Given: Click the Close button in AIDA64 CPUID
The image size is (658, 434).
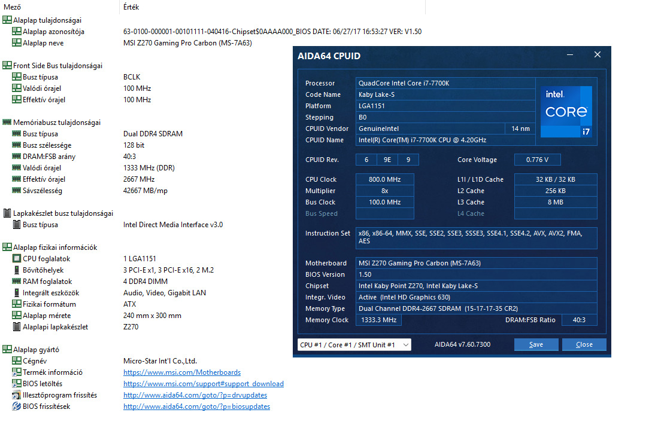Looking at the screenshot, I should pyautogui.click(x=584, y=344).
